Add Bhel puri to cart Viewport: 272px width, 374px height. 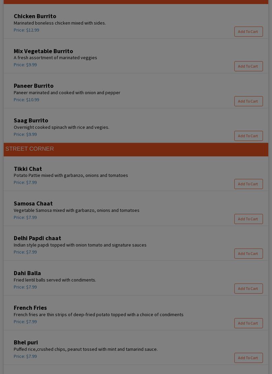point(248,358)
